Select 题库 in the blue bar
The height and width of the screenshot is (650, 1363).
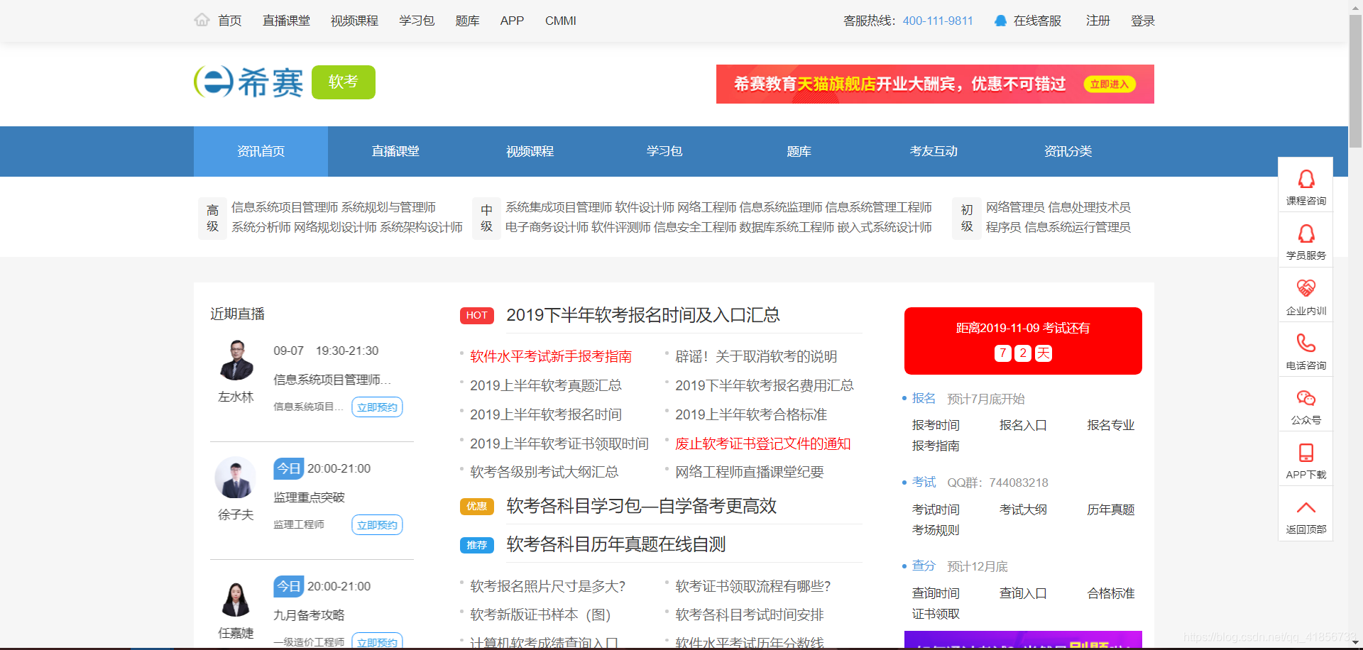[799, 151]
